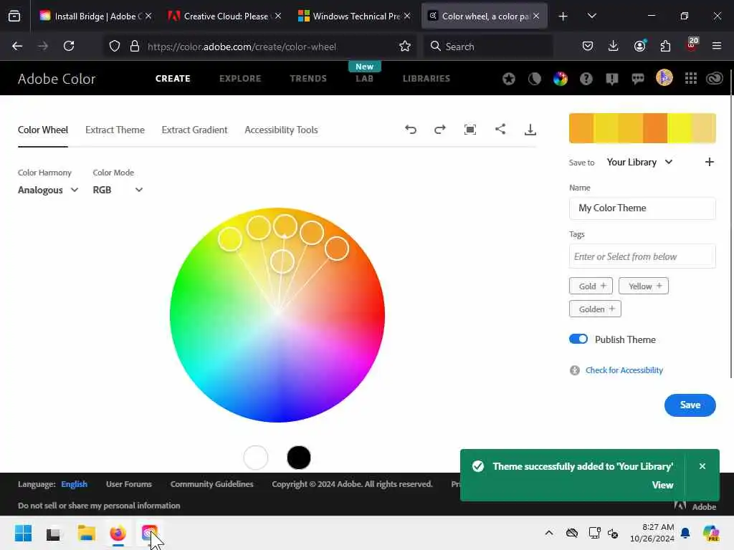This screenshot has width=734, height=550.
Task: Select the white background swatch
Action: [x=256, y=458]
